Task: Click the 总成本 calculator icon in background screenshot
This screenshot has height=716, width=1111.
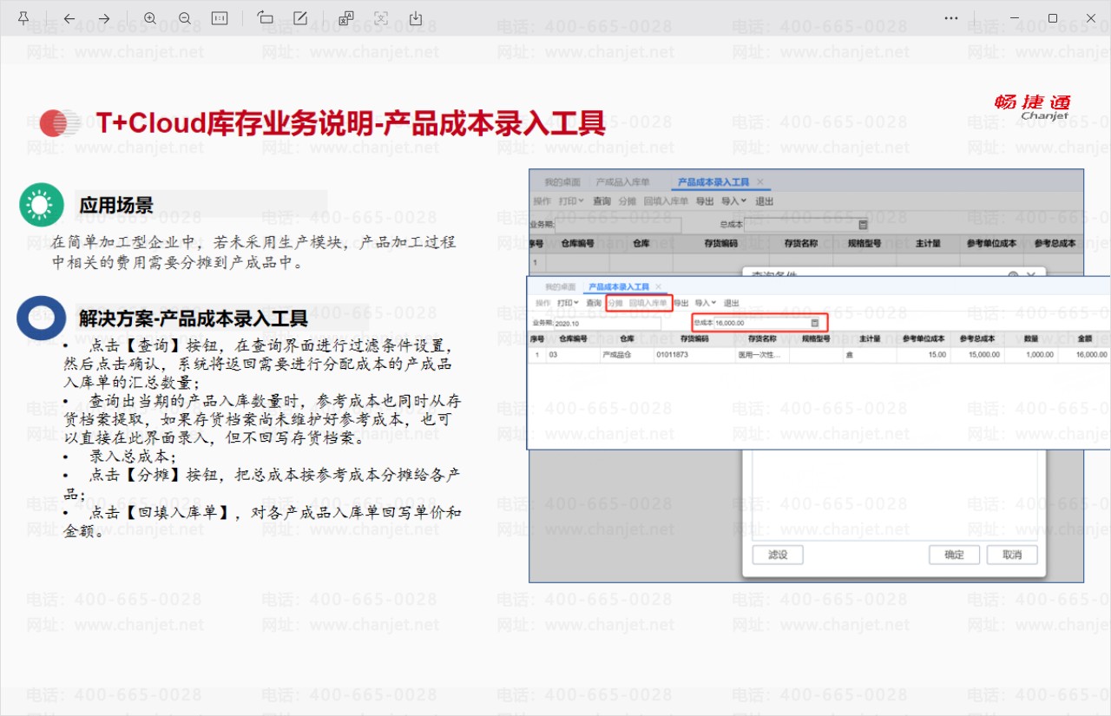Action: click(863, 224)
